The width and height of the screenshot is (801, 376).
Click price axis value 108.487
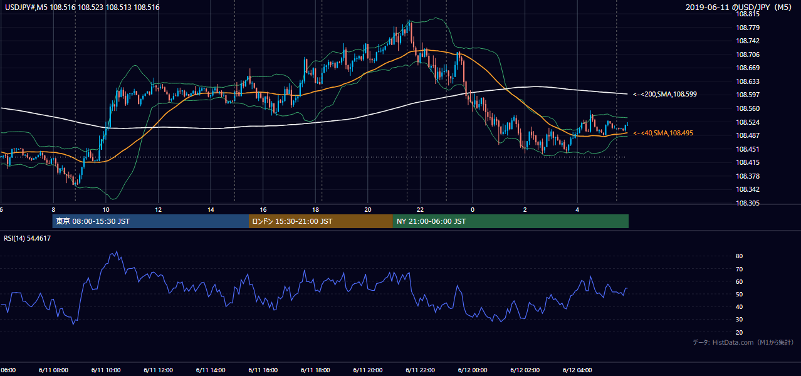(748, 135)
